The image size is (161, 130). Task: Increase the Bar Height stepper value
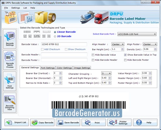pos(122,48)
